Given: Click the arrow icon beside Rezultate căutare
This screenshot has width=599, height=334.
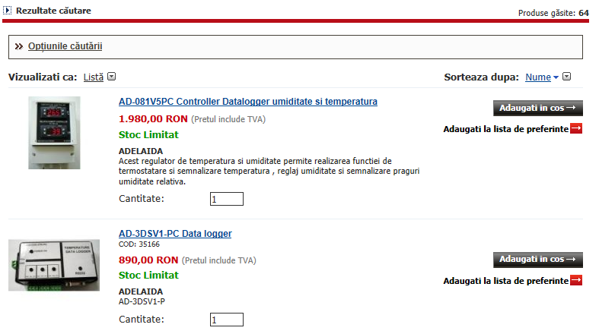Looking at the screenshot, I should pyautogui.click(x=7, y=11).
